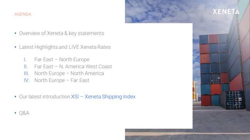The width and height of the screenshot is (250, 140).
Task: Select the Latest Highlights and LIVE Xeneta Rates line
Action: [65, 47]
